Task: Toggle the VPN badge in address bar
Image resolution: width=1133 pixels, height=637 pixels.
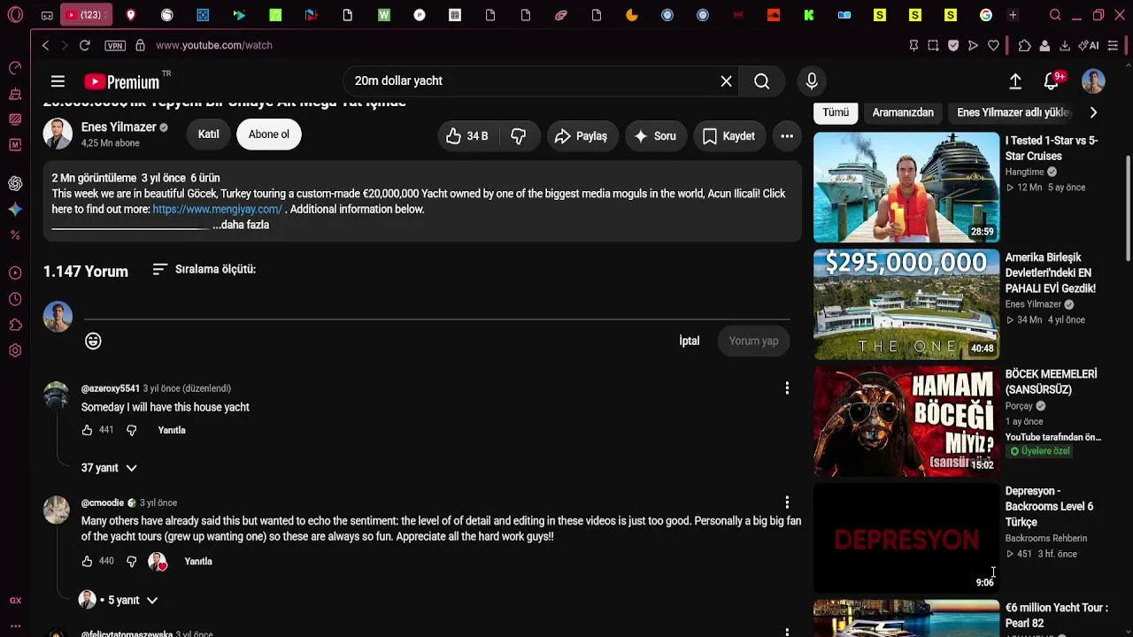Action: [115, 45]
